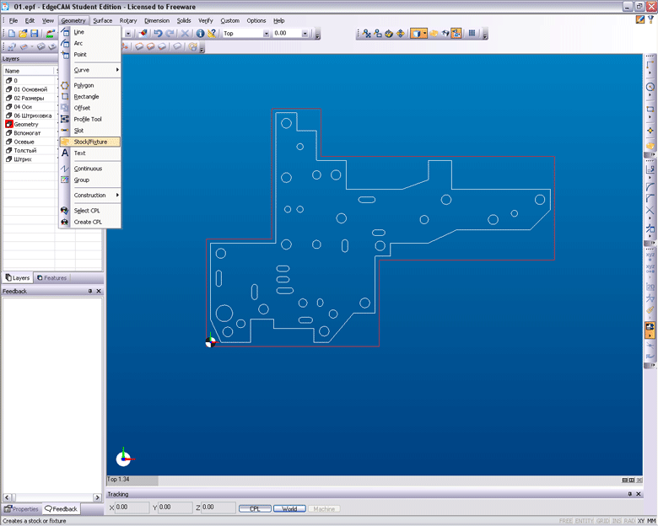The width and height of the screenshot is (658, 526).
Task: Click the What's This help icon
Action: 212,34
